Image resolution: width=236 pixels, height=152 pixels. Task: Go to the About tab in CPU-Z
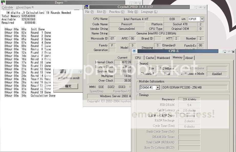tap(189, 58)
